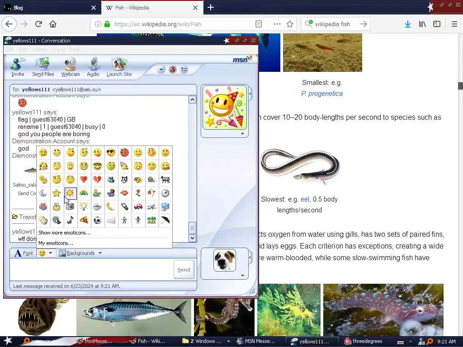Follow the eel link
This screenshot has width=463, height=347.
[305, 199]
